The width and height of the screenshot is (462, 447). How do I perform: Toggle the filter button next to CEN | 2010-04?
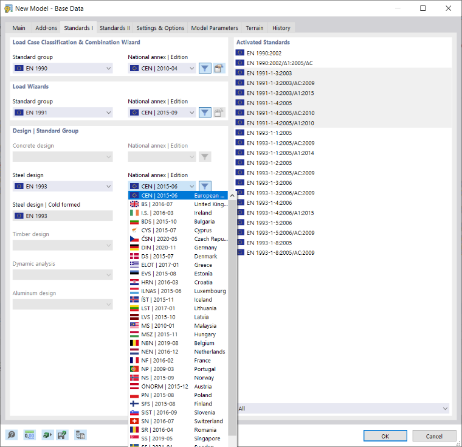click(x=205, y=68)
